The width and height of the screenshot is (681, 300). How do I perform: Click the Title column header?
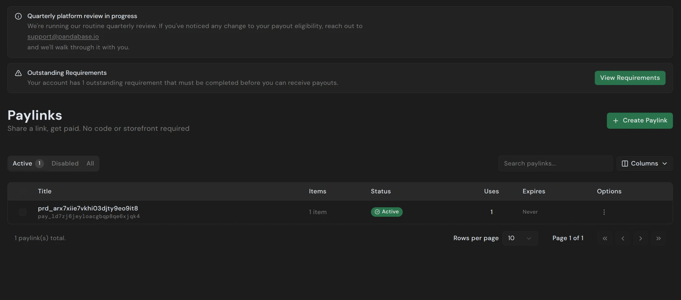pyautogui.click(x=45, y=191)
